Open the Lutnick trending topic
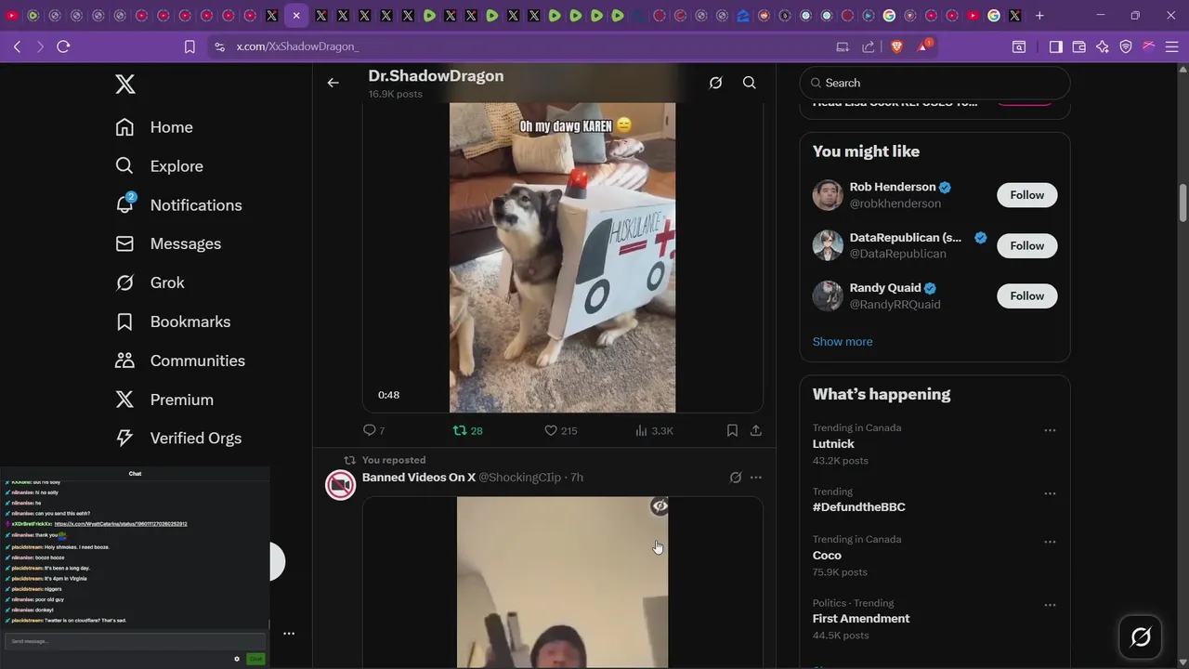Viewport: 1189px width, 669px height. pos(833,444)
